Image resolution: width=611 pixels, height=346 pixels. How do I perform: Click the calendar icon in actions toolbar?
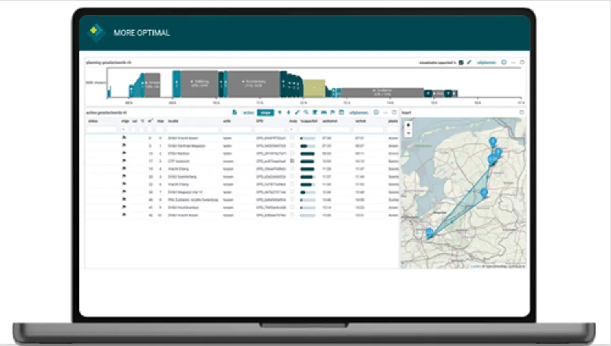pyautogui.click(x=341, y=112)
